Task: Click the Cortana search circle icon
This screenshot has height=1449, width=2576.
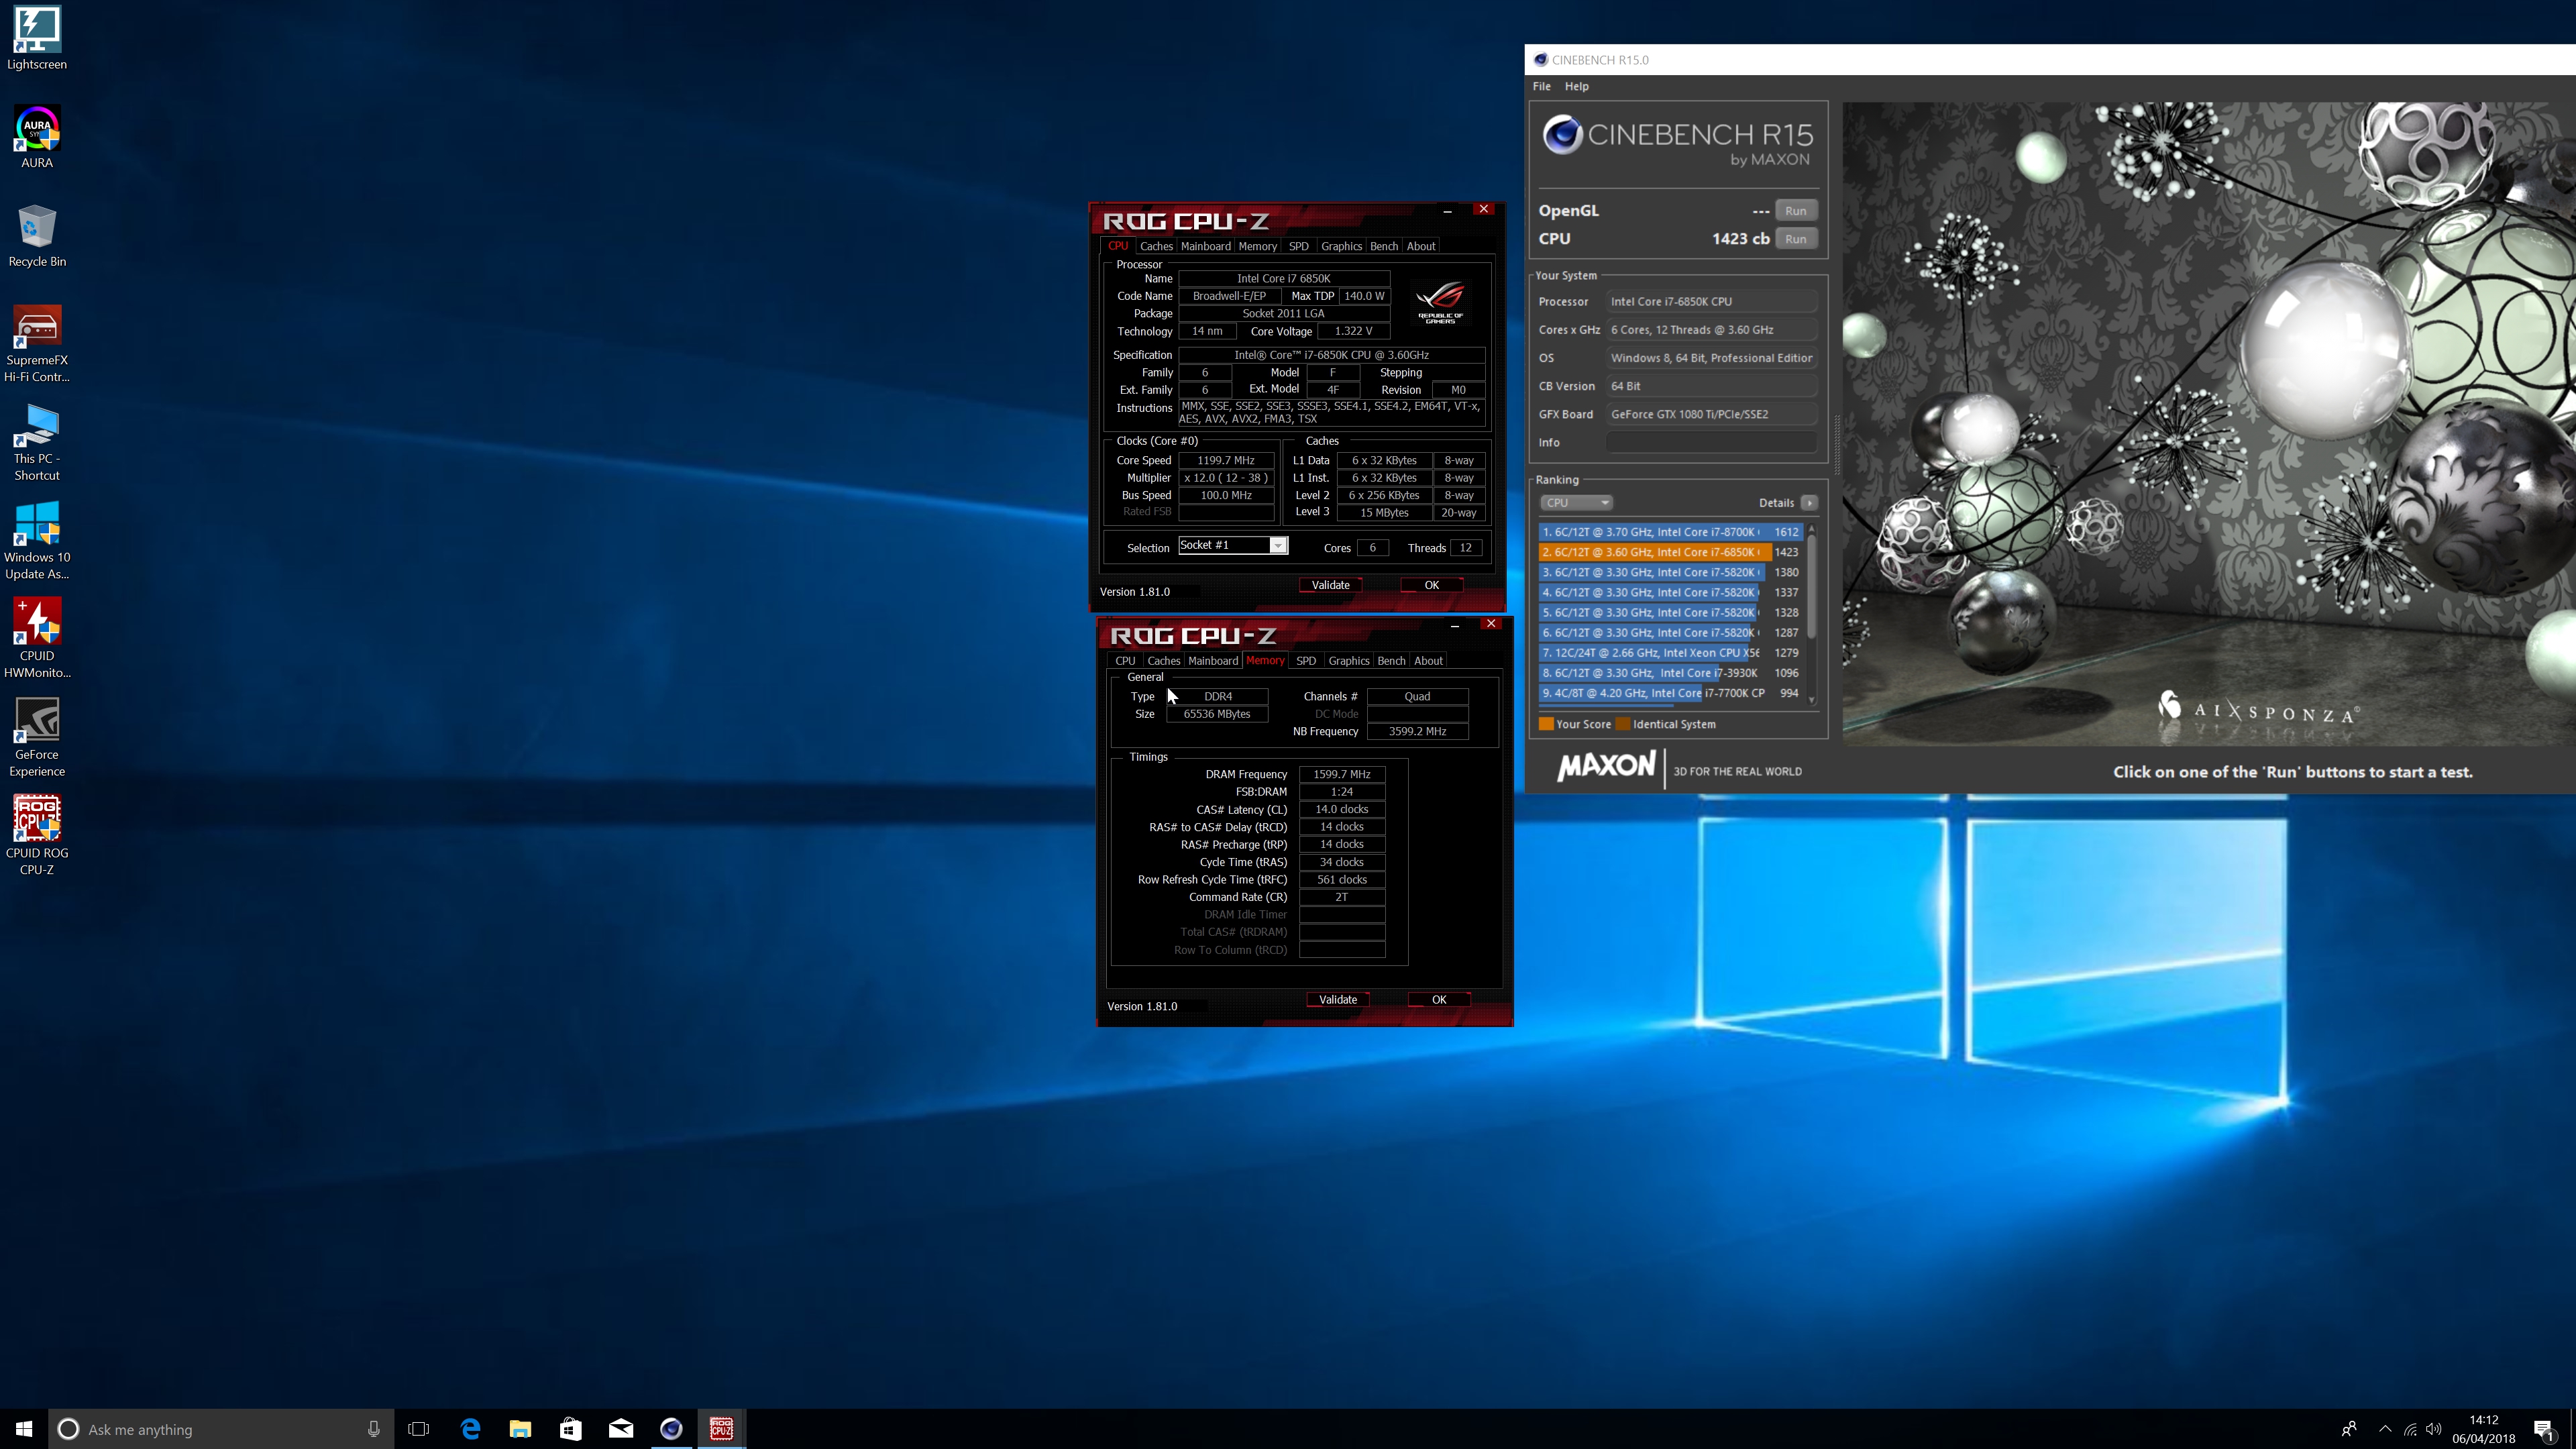Action: click(68, 1429)
